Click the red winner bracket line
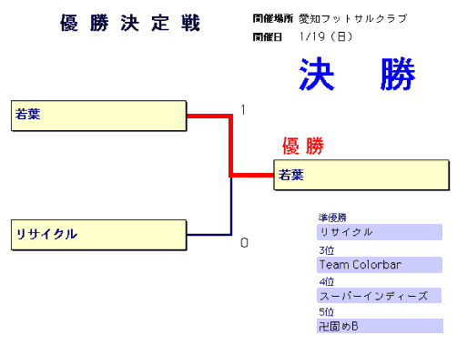The width and height of the screenshot is (457, 345). pyautogui.click(x=230, y=146)
